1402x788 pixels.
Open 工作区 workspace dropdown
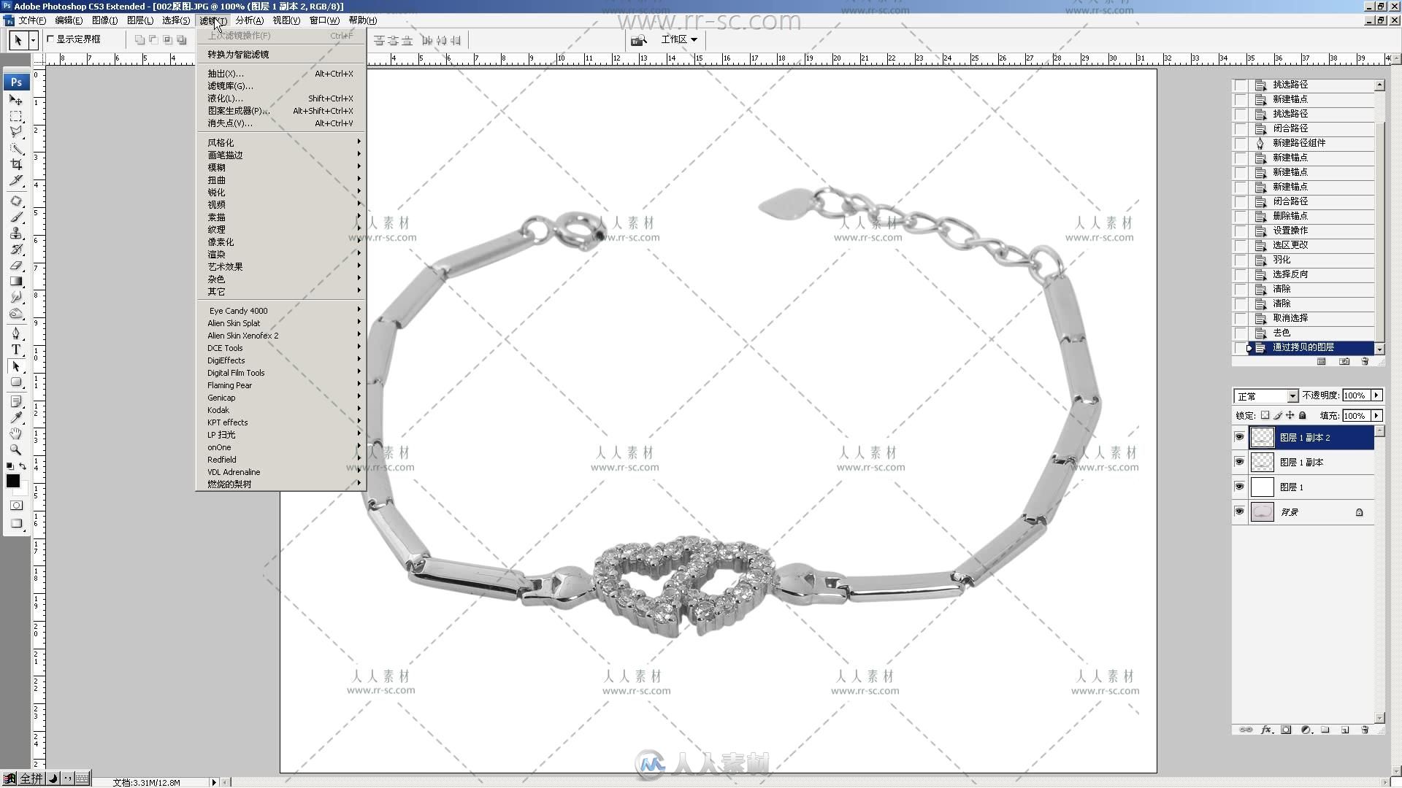pos(678,39)
